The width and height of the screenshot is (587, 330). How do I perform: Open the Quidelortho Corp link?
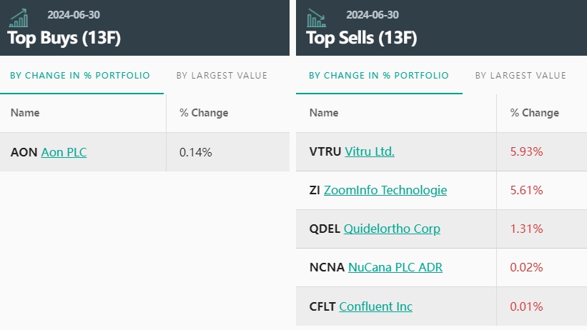(x=392, y=229)
